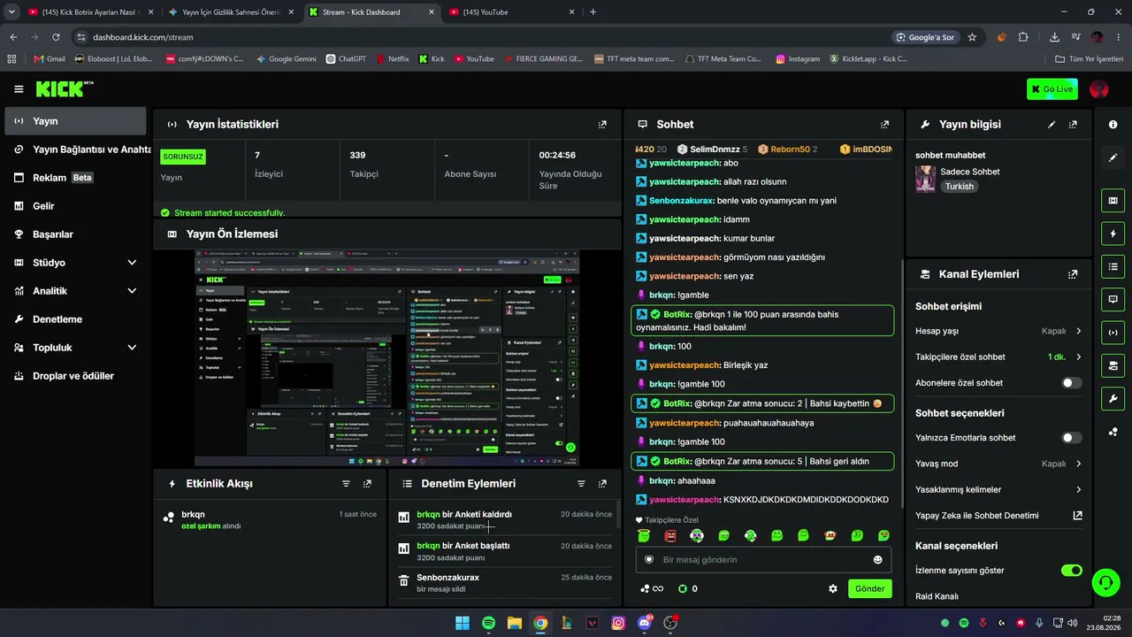Open the emoji picker in message box
1132x637 pixels.
[x=877, y=560]
